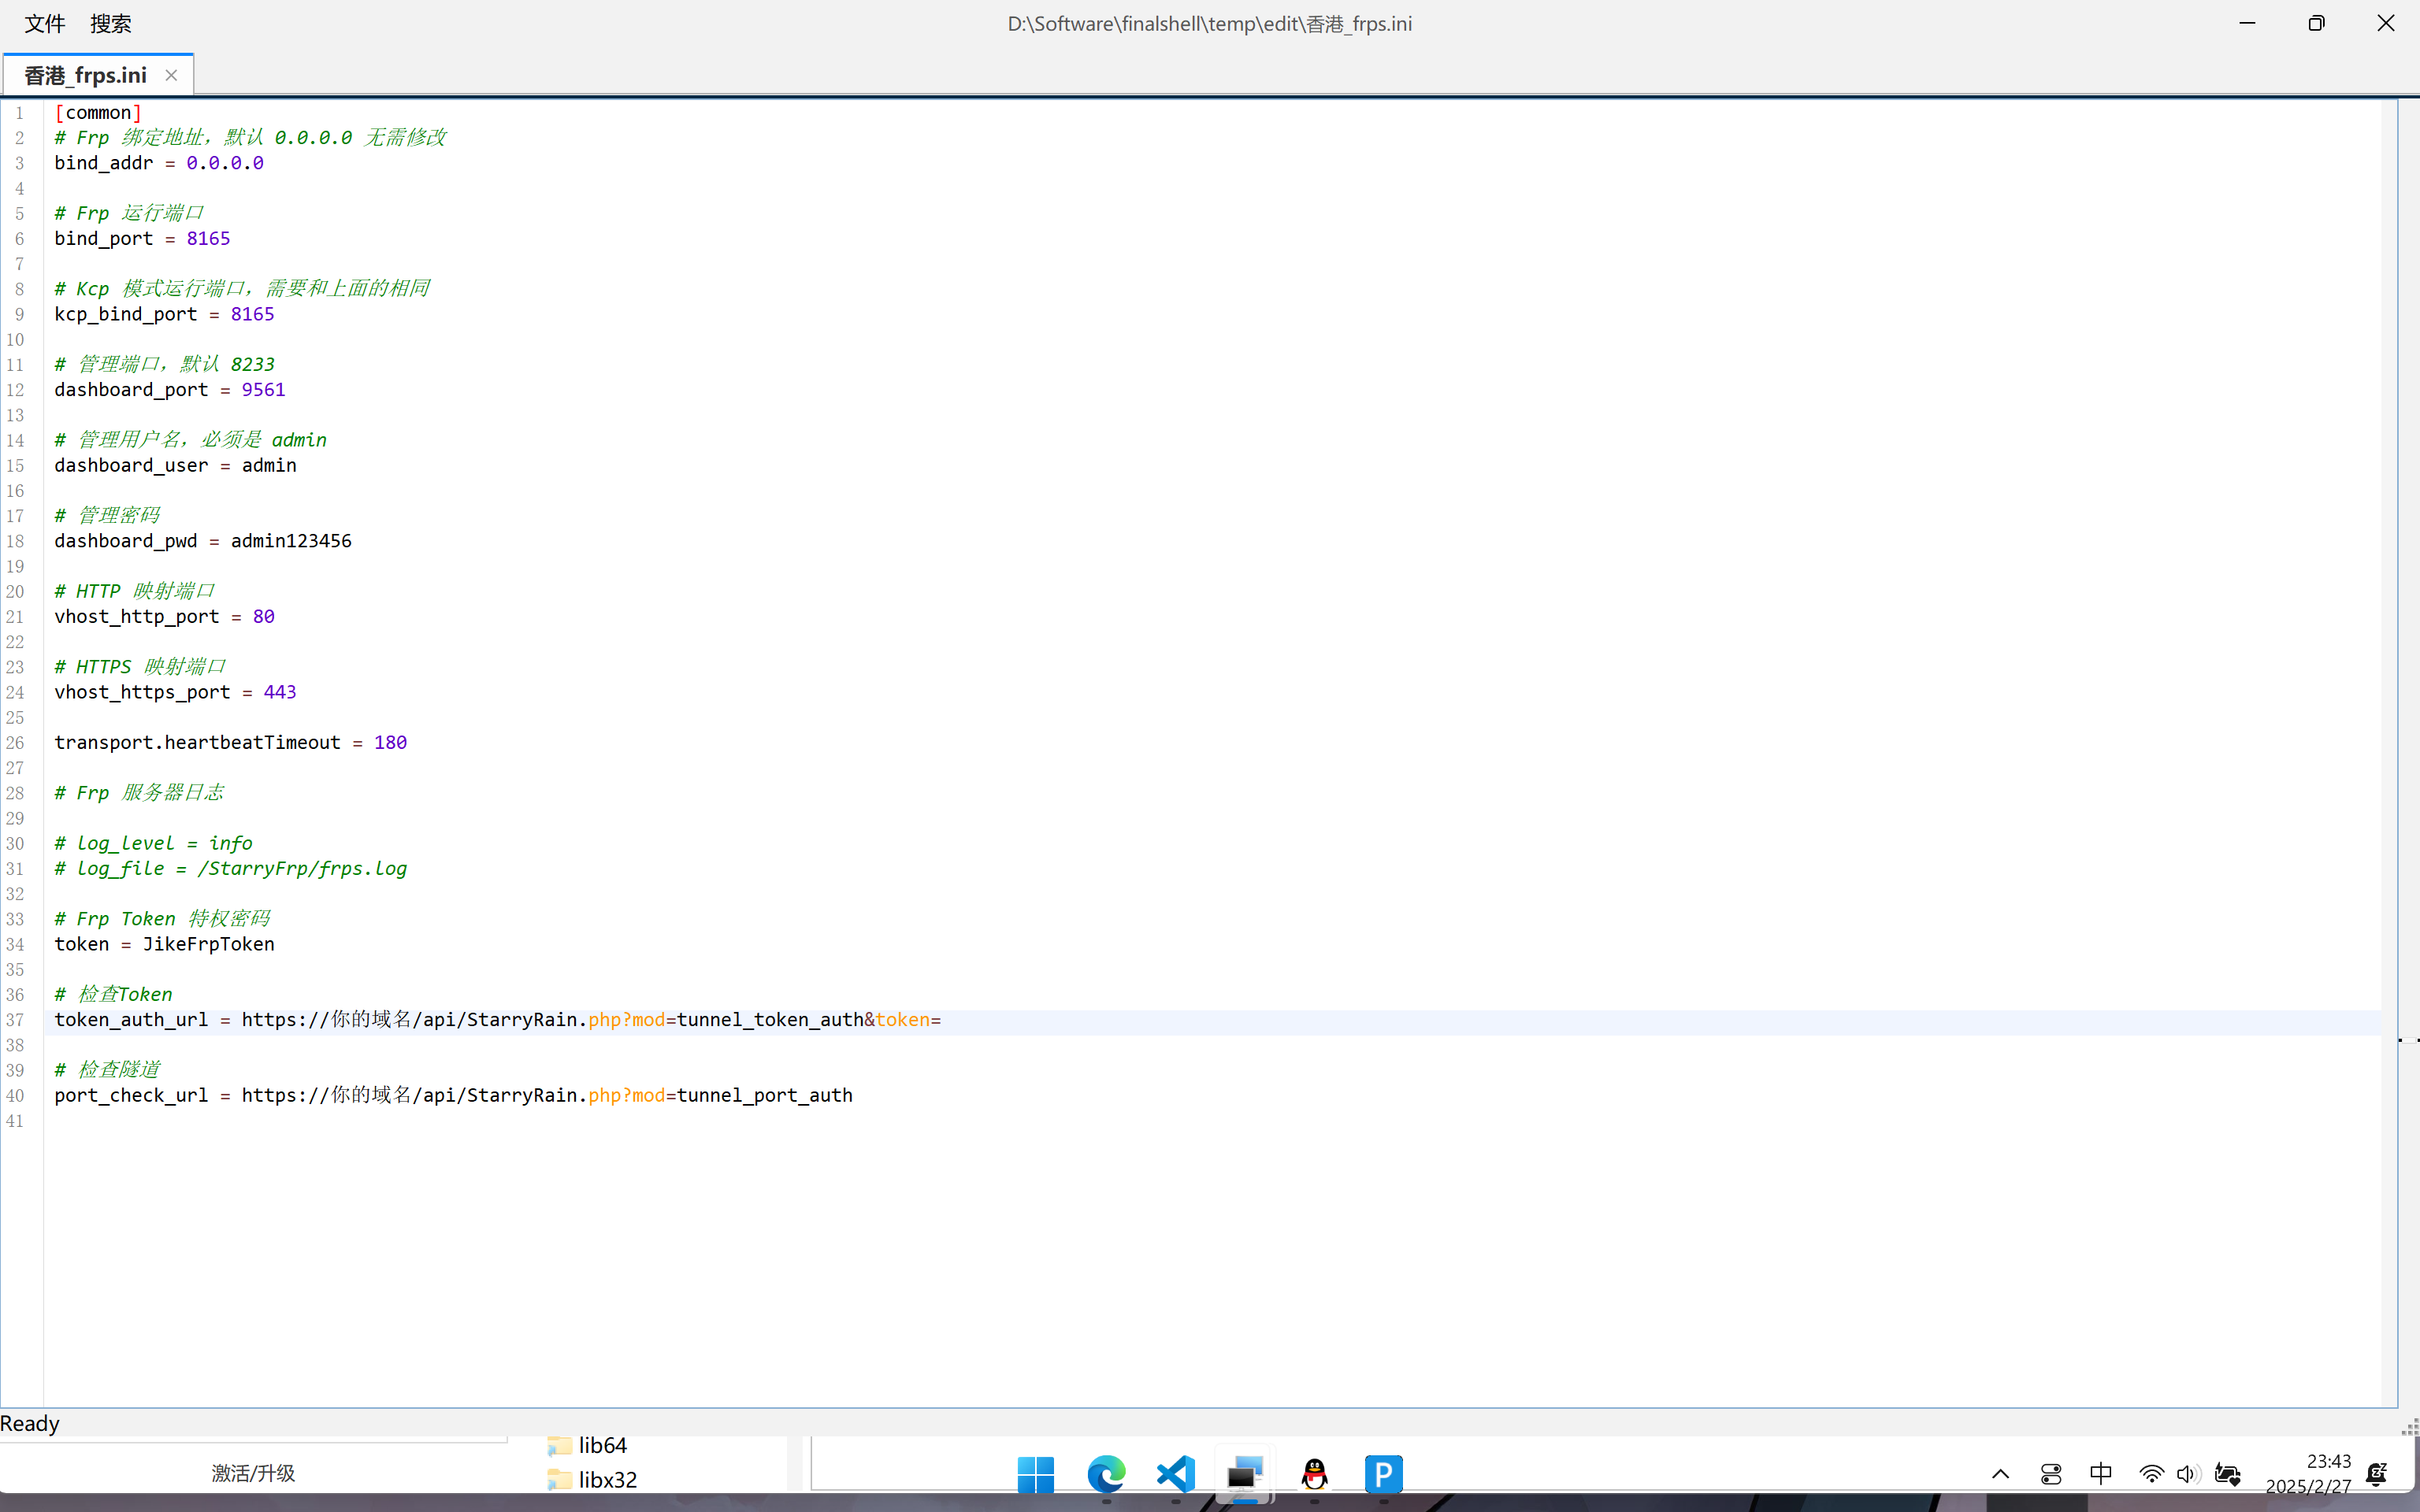The height and width of the screenshot is (1512, 2420).
Task: Open Windows Start menu
Action: [1035, 1474]
